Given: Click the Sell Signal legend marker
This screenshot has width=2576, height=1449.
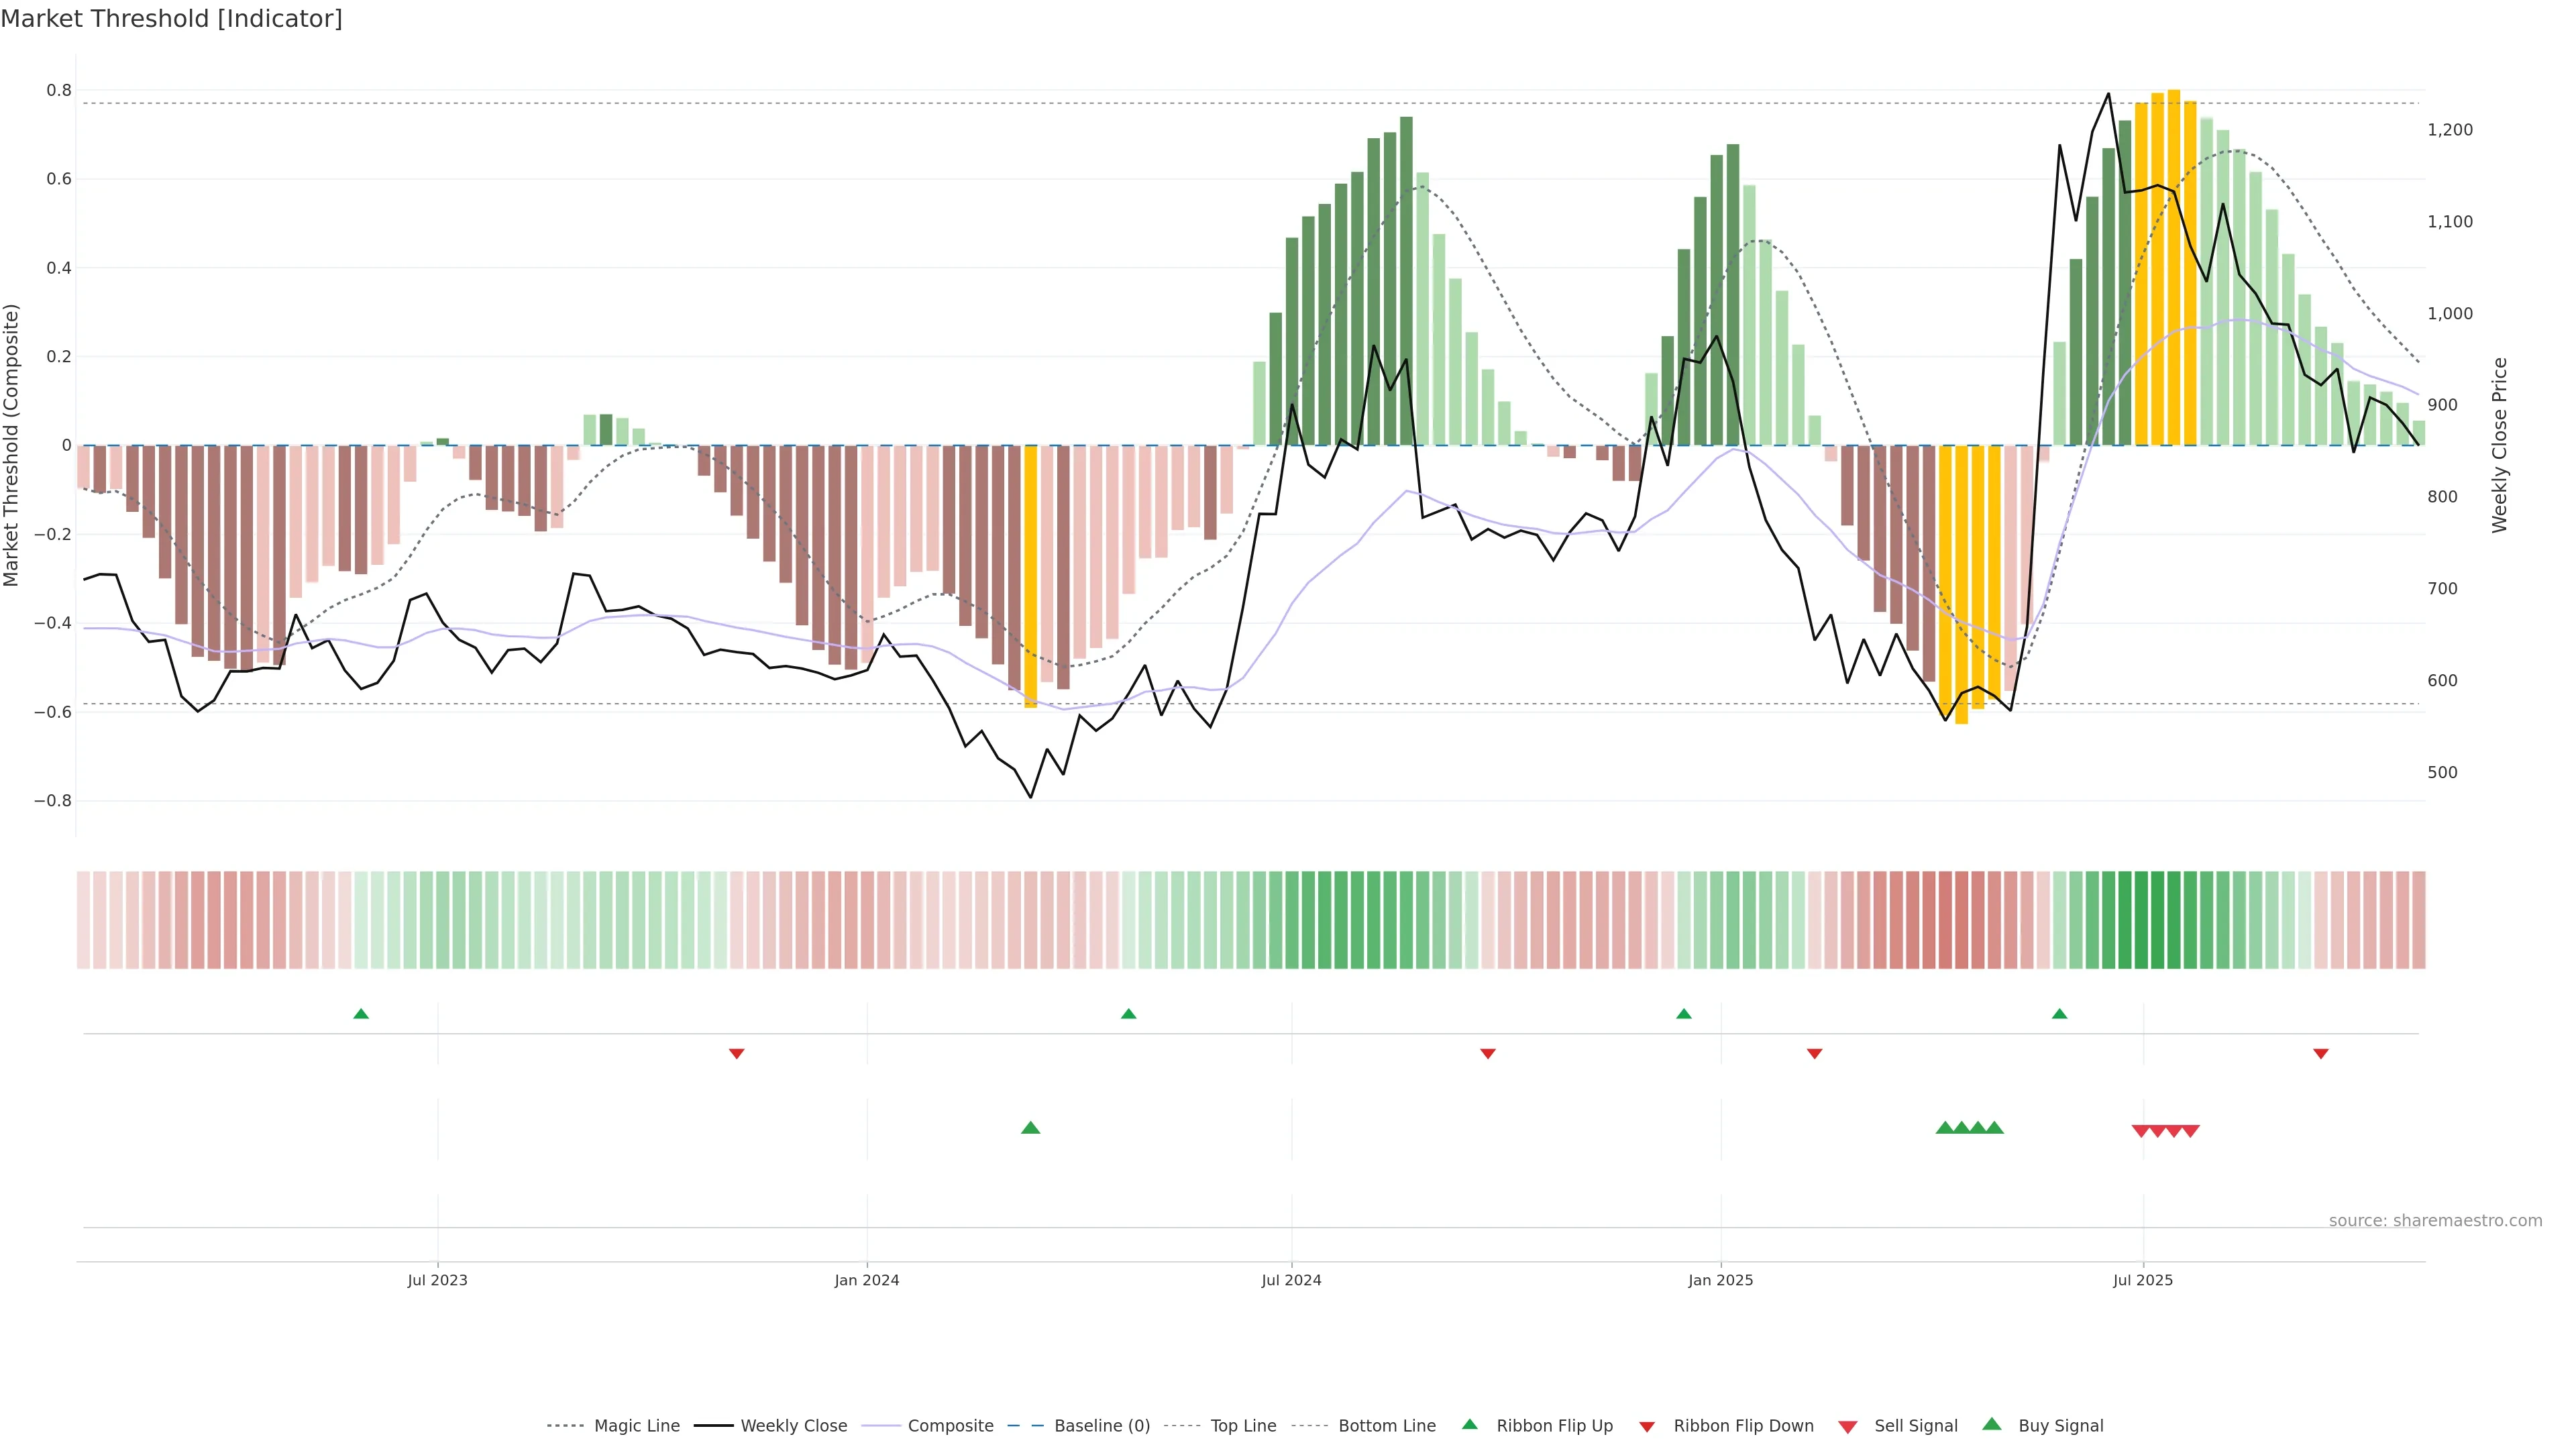Looking at the screenshot, I should tap(1847, 1426).
